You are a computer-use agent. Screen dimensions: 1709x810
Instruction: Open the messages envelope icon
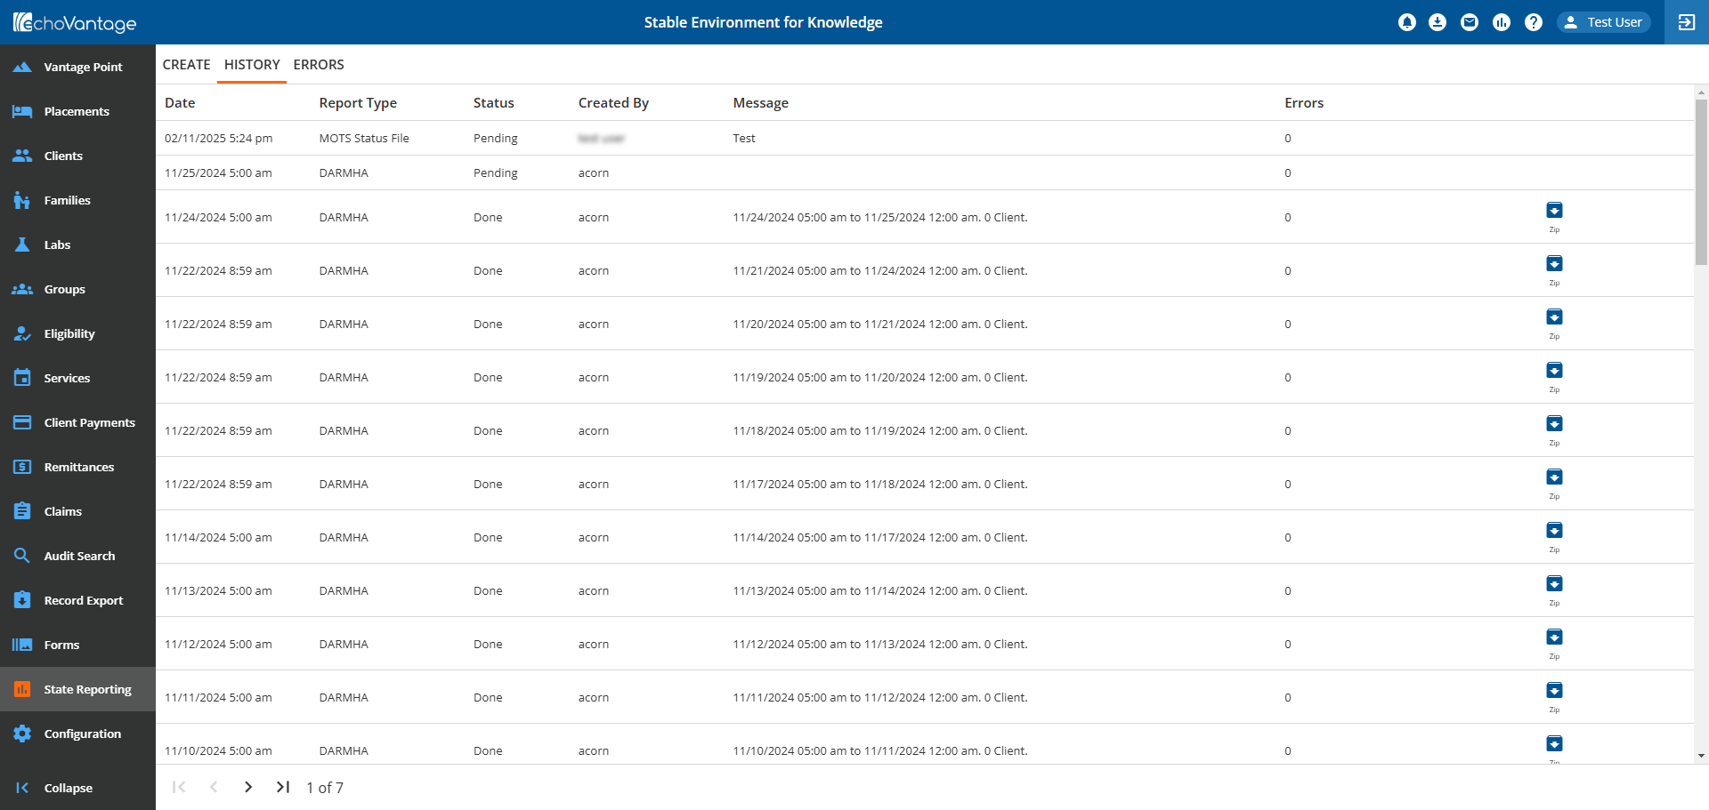pyautogui.click(x=1470, y=22)
